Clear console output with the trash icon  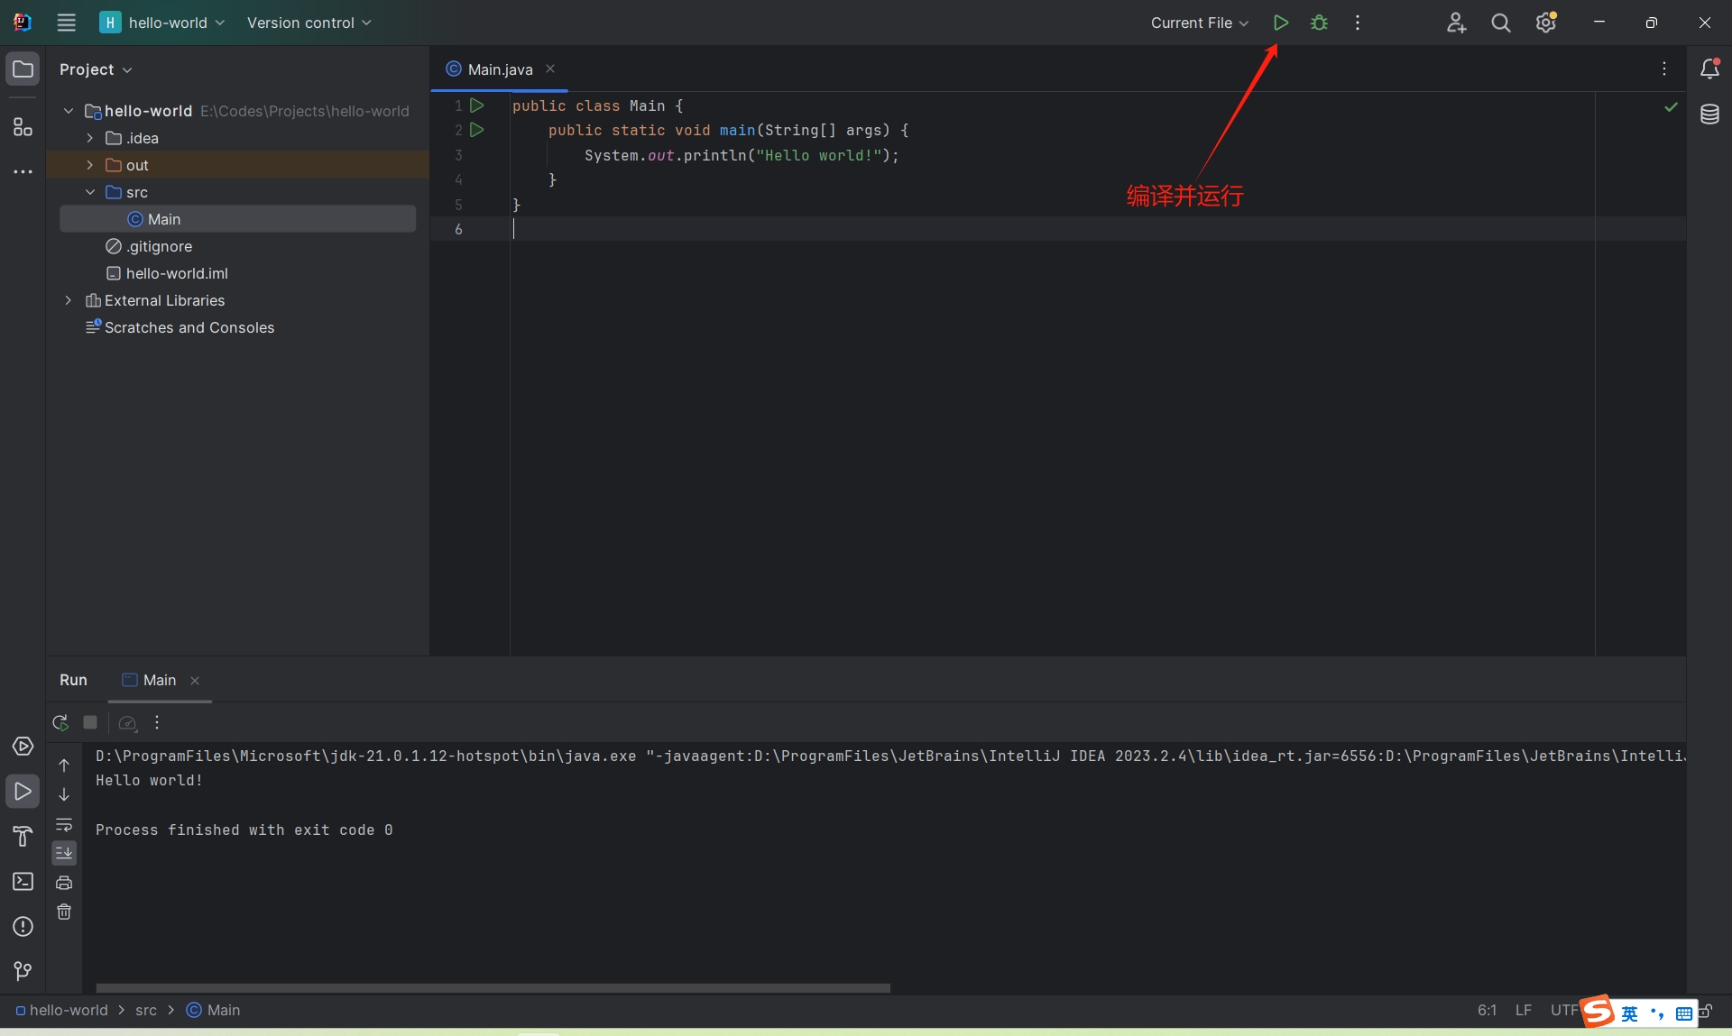pos(64,912)
